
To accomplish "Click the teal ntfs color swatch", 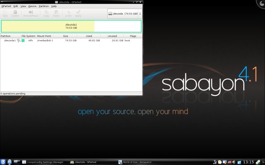I will tap(23, 40).
